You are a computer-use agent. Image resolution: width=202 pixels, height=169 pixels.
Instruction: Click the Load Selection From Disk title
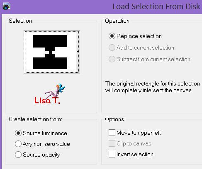coord(156,7)
